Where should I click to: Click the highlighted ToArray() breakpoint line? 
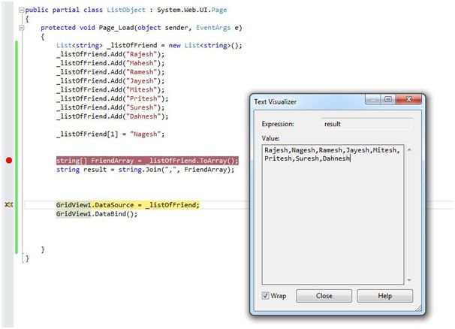(x=147, y=161)
